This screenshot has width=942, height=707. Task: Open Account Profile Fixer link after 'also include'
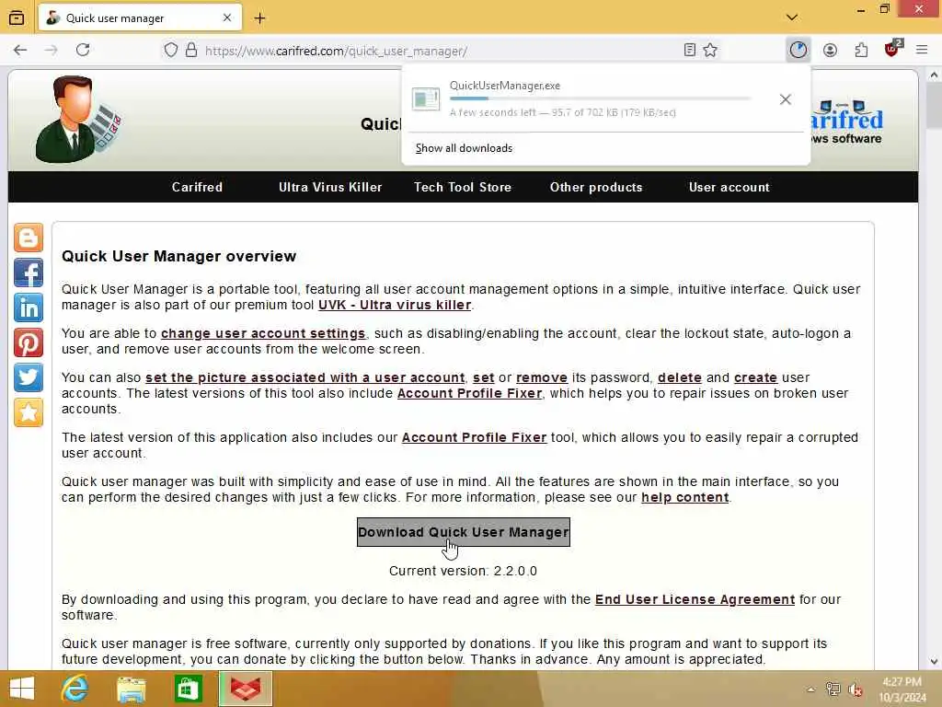pyautogui.click(x=470, y=393)
